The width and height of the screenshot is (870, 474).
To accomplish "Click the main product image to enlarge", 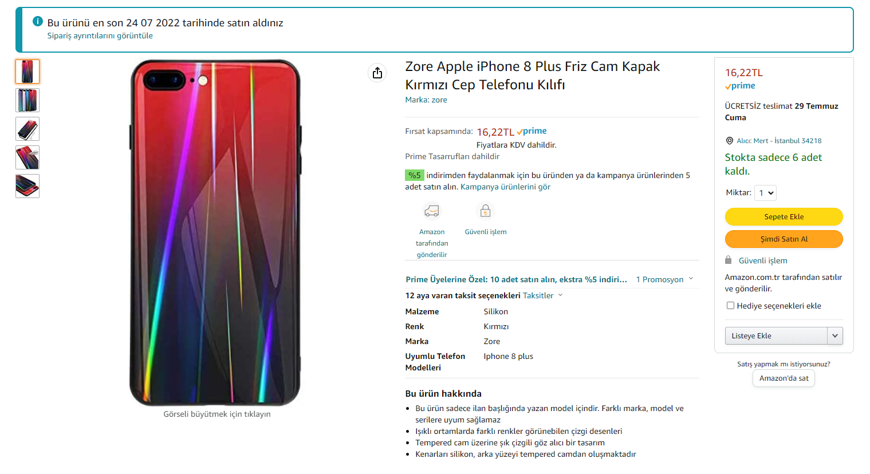I will coord(216,232).
